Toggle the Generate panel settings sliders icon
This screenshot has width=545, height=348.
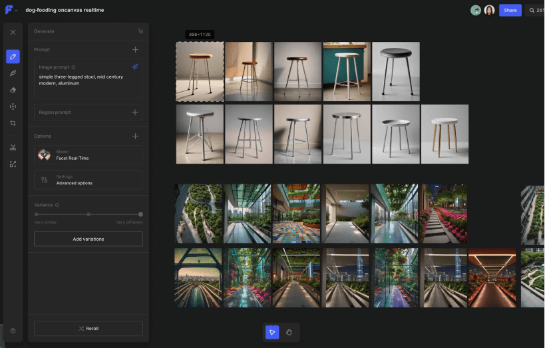click(140, 31)
